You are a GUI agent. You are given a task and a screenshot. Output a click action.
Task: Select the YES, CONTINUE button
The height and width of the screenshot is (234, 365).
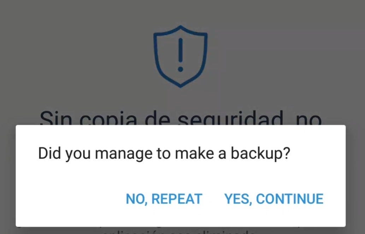tap(274, 199)
